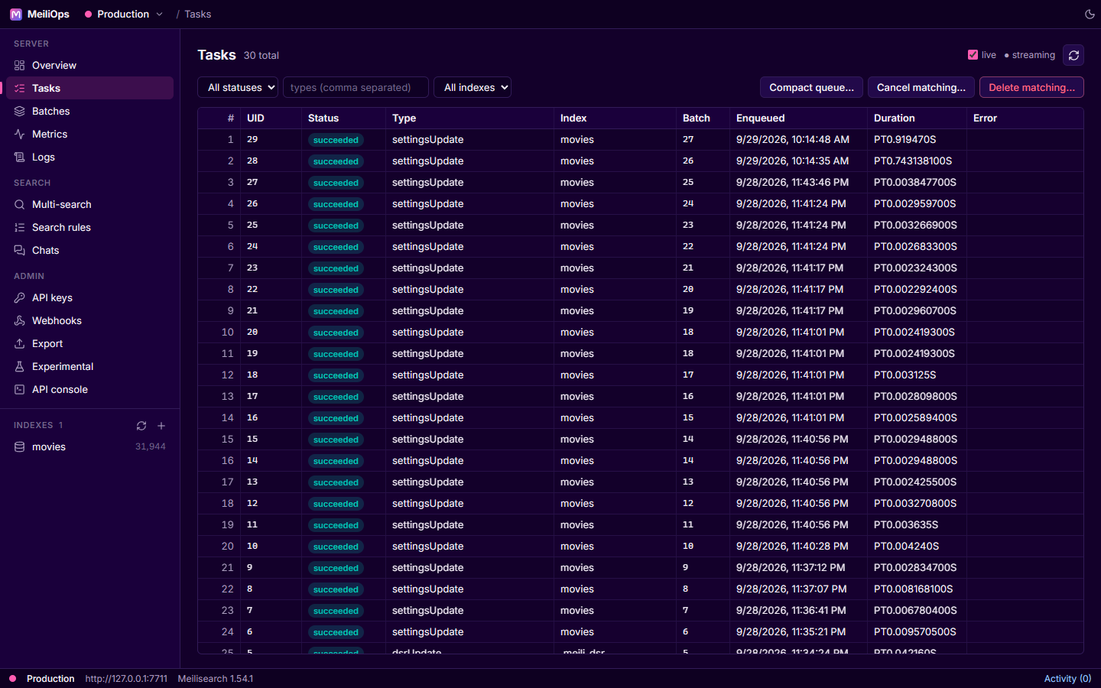Toggle dark mode with moon icon
1101x688 pixels.
pyautogui.click(x=1090, y=15)
